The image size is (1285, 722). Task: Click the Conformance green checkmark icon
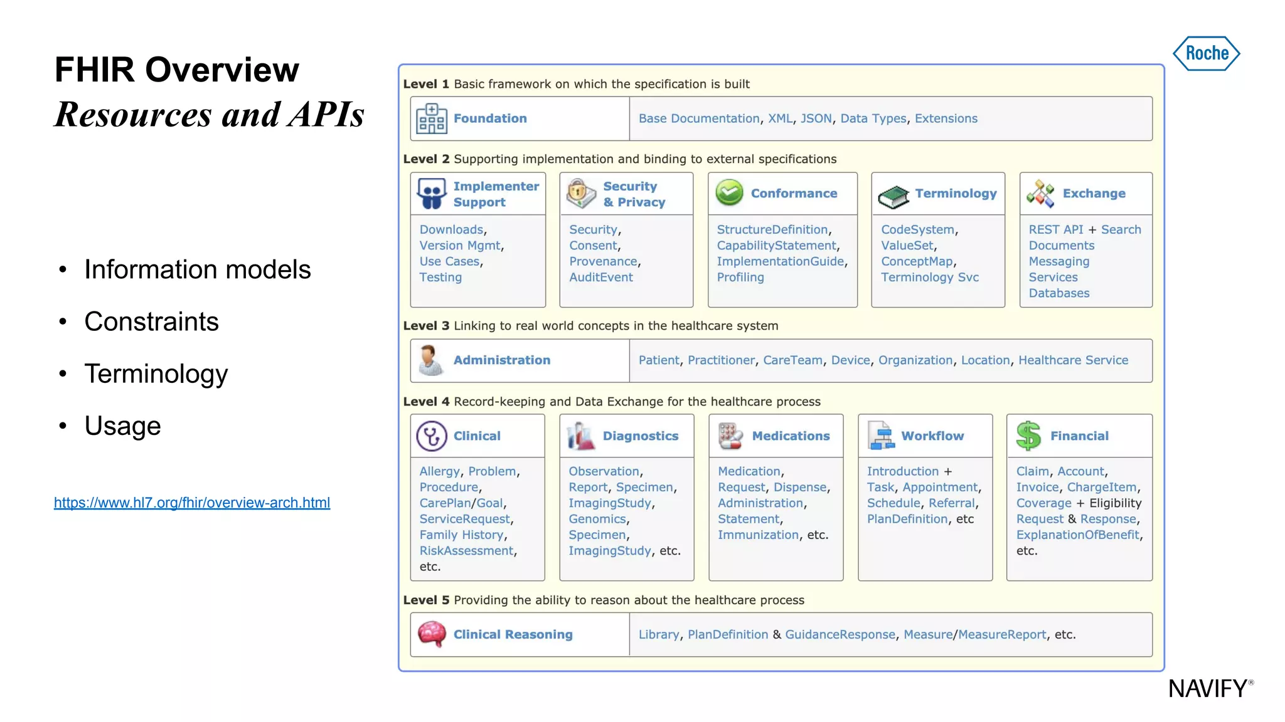coord(730,193)
